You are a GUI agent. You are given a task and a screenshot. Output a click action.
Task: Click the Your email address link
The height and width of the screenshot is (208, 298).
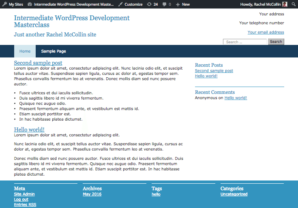266,32
